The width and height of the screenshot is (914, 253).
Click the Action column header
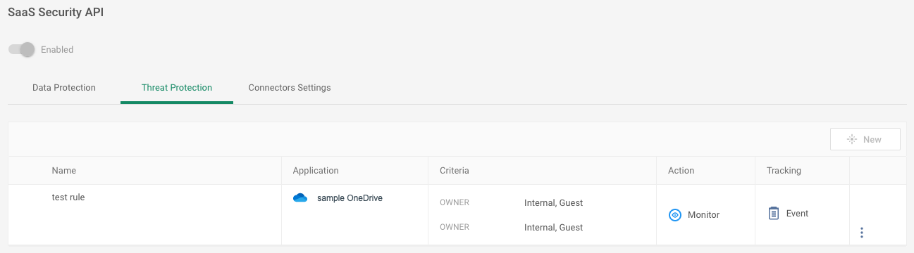coord(681,171)
